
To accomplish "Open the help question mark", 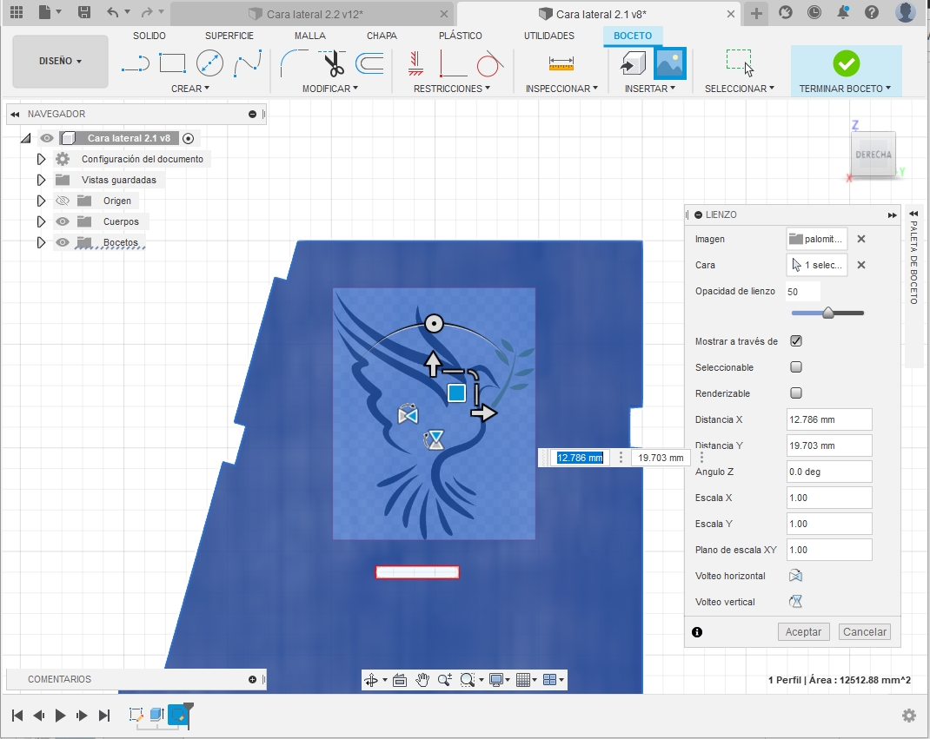I will [x=871, y=12].
